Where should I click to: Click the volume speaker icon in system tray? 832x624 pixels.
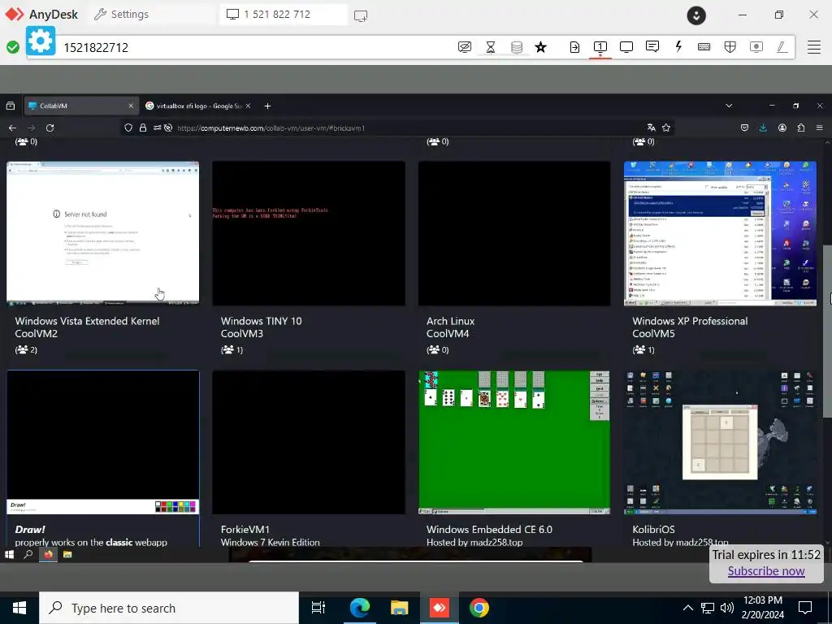pos(727,608)
